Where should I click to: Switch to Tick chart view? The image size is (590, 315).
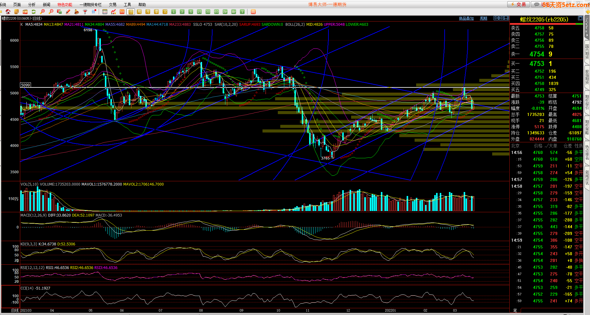(122, 12)
